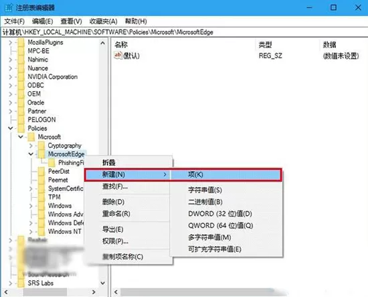Select 多字符串值(M) in the submenu

tap(225, 237)
